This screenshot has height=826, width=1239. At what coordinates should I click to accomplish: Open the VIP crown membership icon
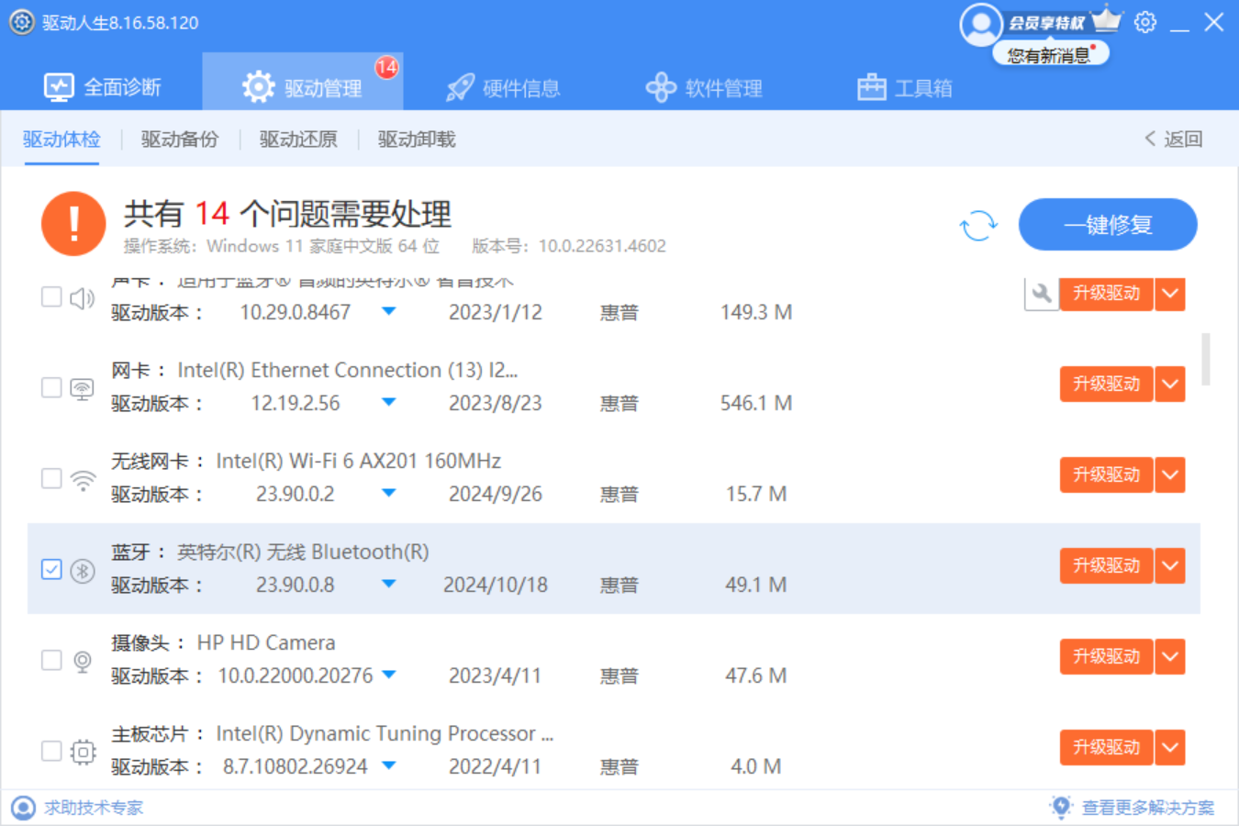coord(1107,18)
